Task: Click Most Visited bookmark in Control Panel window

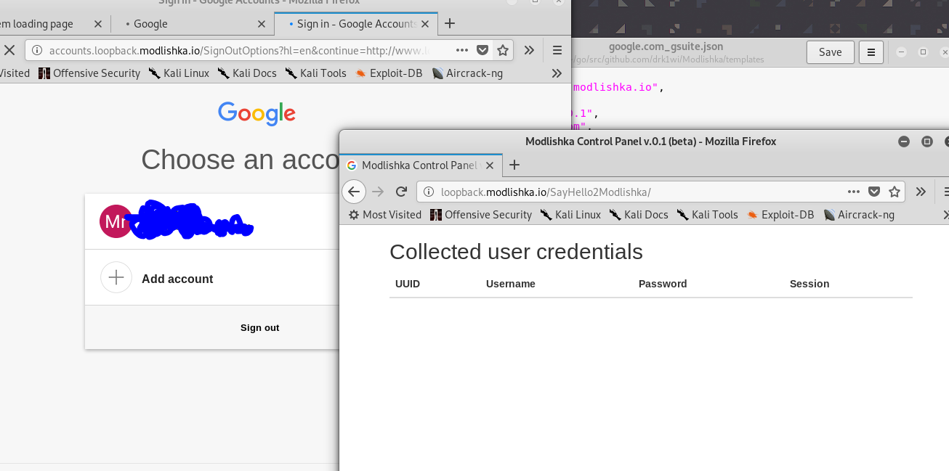Action: point(385,215)
